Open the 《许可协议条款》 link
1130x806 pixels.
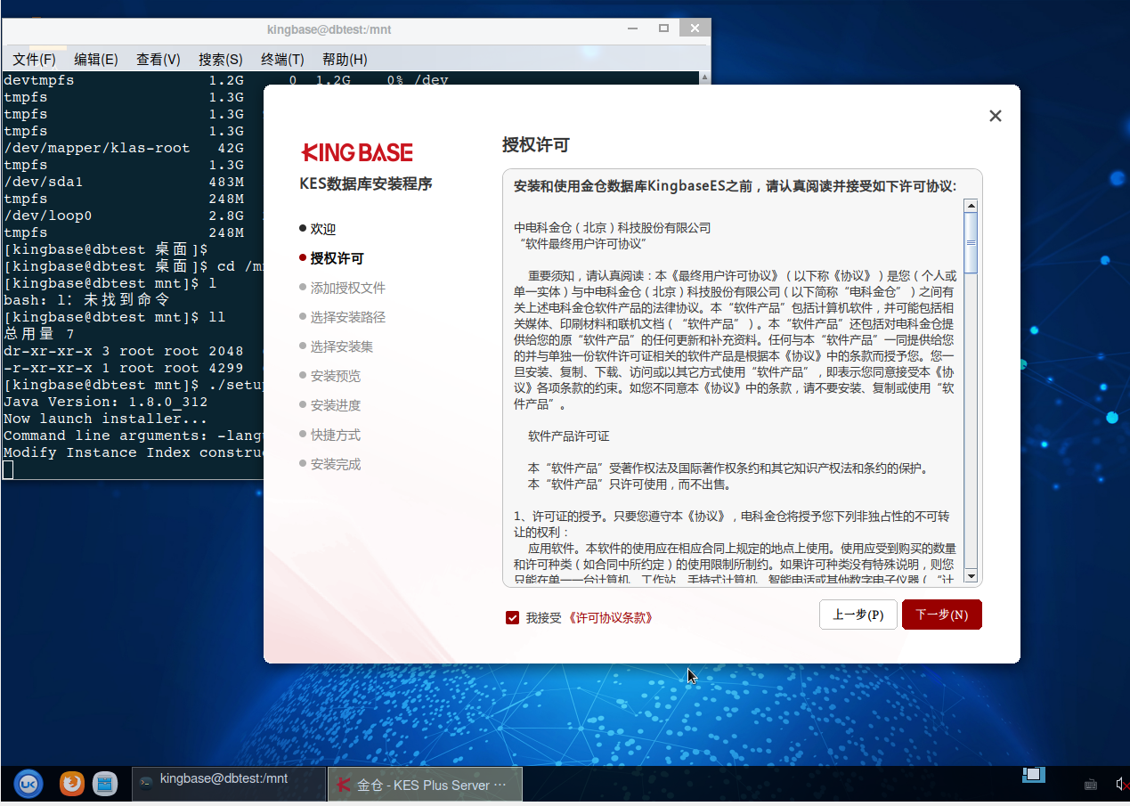click(x=610, y=617)
